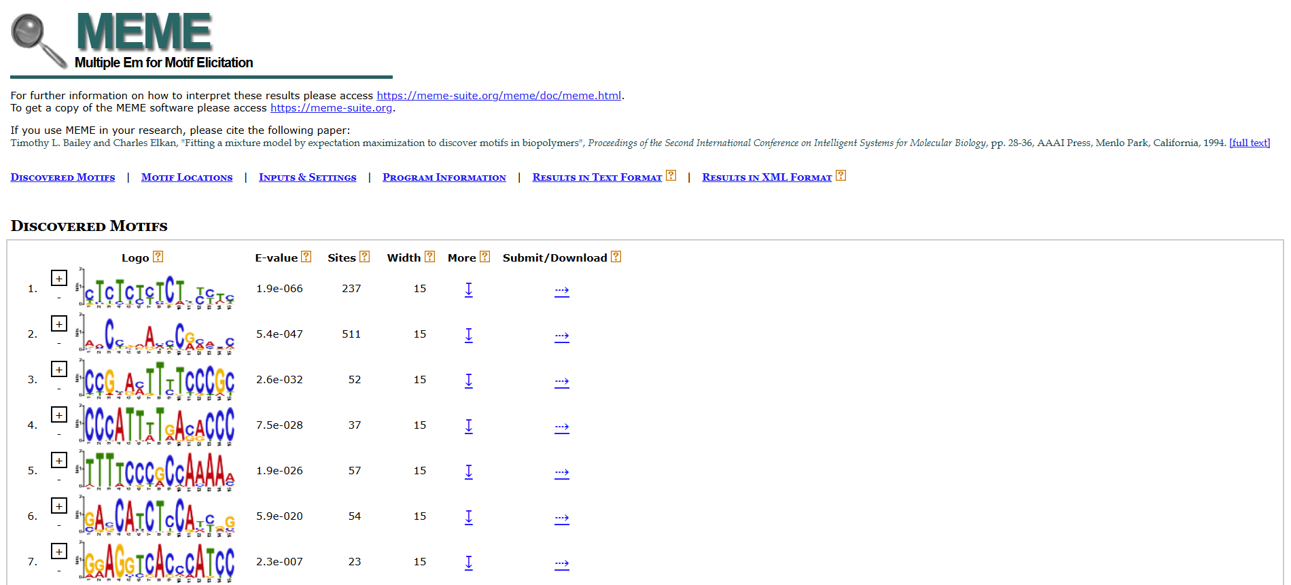The width and height of the screenshot is (1291, 585).
Task: Click the sequence logo of motif 4
Action: click(156, 426)
